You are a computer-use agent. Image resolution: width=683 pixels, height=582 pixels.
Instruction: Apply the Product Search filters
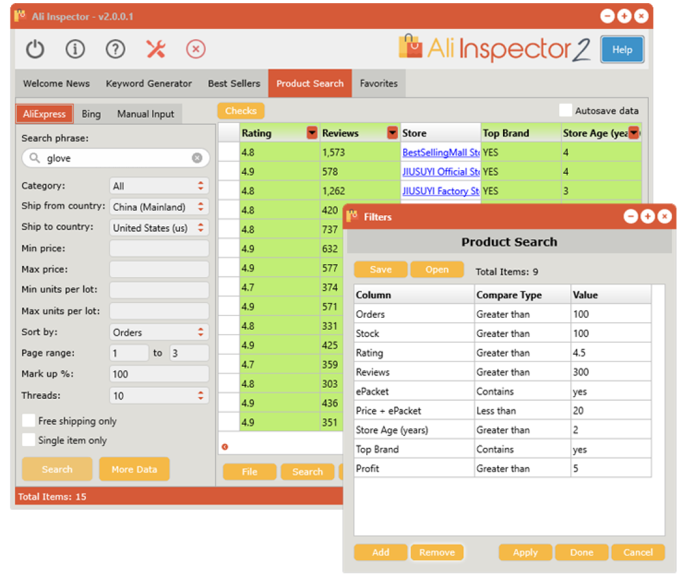coord(525,552)
